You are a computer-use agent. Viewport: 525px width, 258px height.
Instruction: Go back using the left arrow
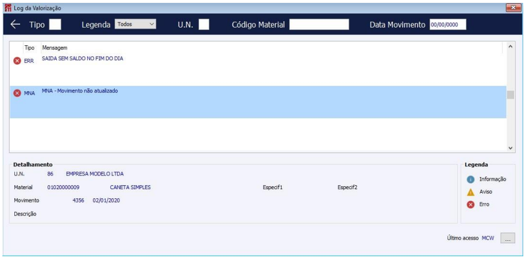(x=15, y=25)
